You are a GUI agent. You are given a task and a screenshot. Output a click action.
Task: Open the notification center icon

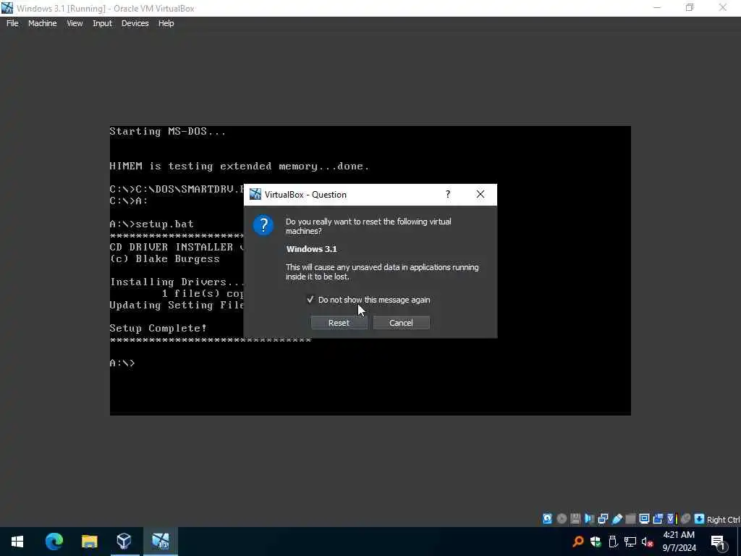[719, 542]
